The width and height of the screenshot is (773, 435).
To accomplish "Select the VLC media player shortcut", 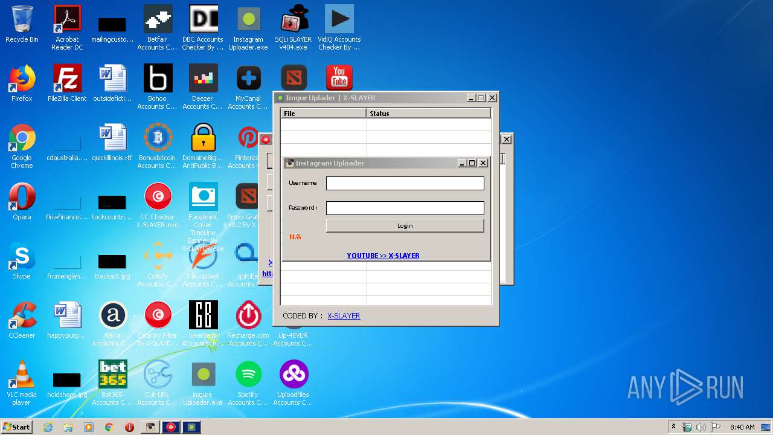I will [22, 383].
